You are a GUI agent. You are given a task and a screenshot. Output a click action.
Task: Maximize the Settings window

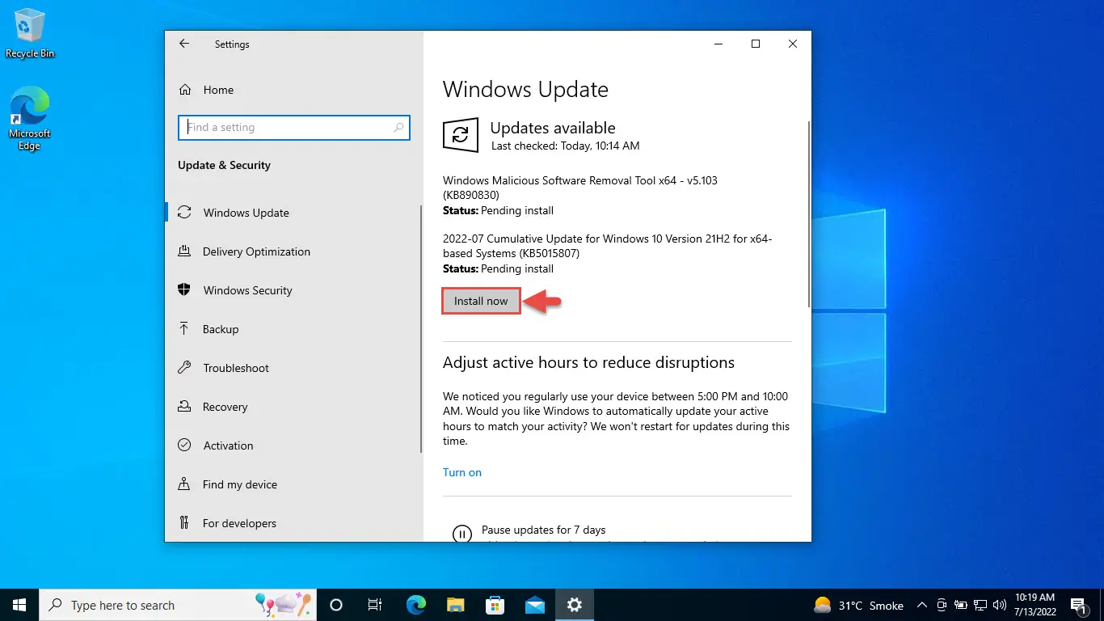(756, 44)
